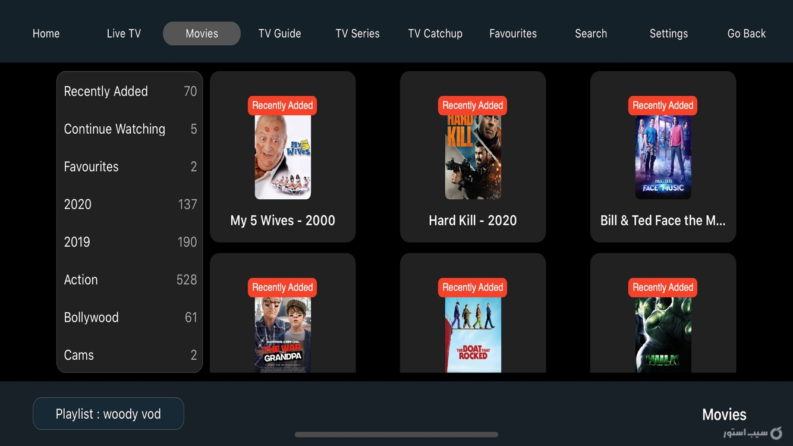Select the 2019 movie category
Viewport: 793px width, 446px height.
coord(130,242)
